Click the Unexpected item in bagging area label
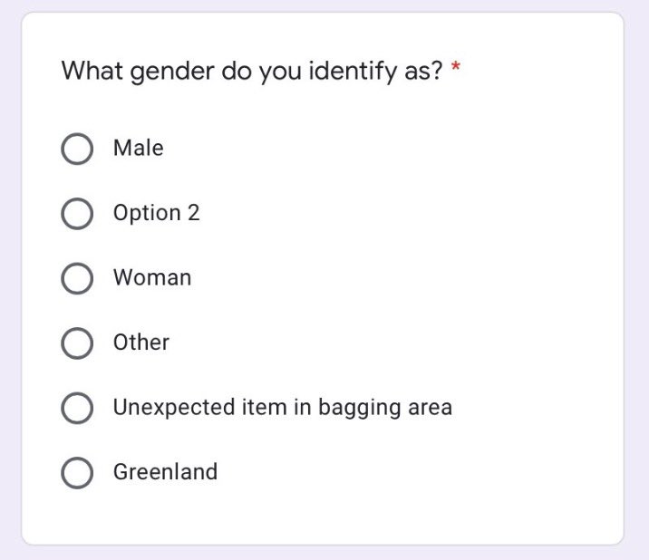 pyautogui.click(x=282, y=408)
